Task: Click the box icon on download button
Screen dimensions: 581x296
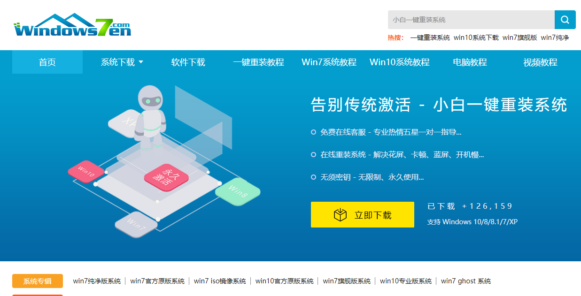Action: click(x=340, y=215)
